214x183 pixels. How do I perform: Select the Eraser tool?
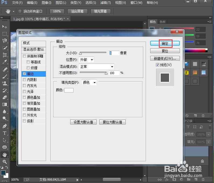pyautogui.click(x=5, y=97)
